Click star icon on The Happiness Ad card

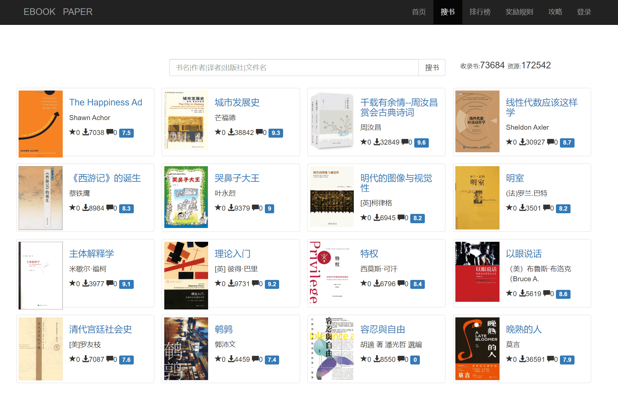coord(72,132)
